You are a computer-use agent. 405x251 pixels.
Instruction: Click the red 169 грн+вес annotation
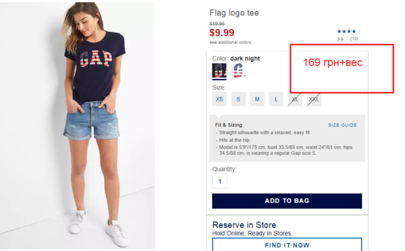coord(333,63)
